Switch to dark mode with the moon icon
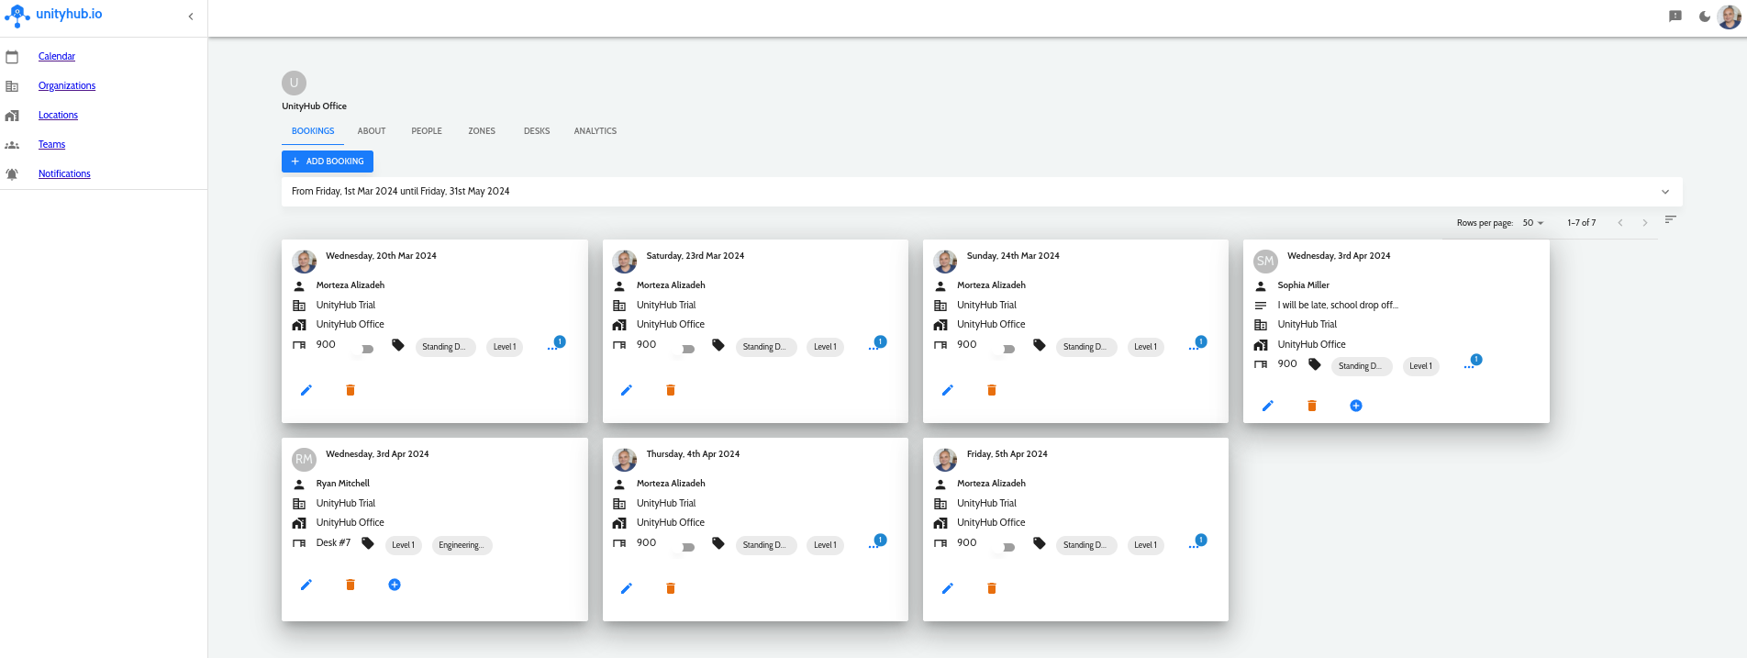 click(1705, 16)
